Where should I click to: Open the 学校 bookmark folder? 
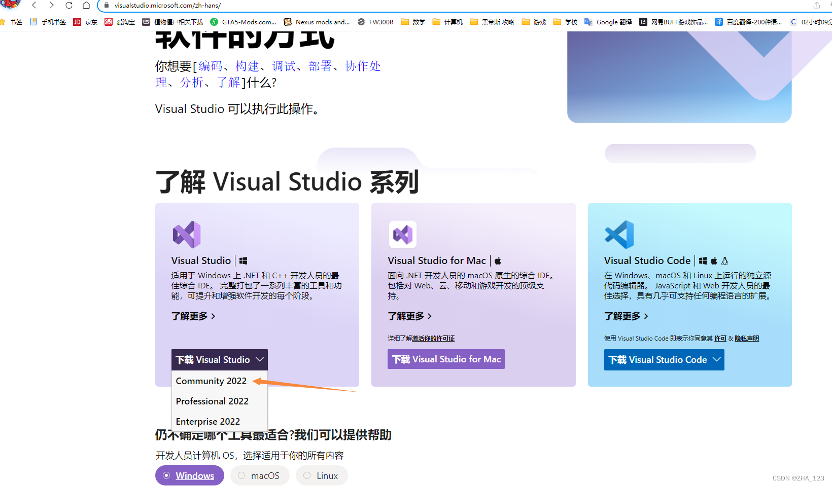tap(565, 22)
